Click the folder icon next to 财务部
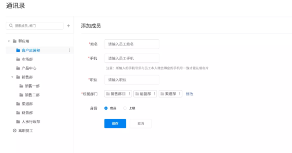 click(18, 113)
